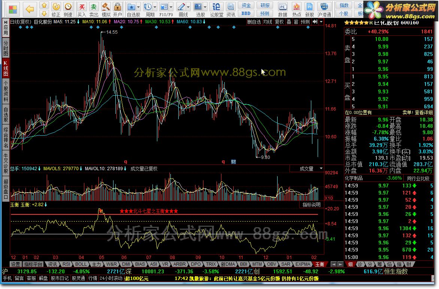This screenshot has width=439, height=289.
Task: Open 新股 IPO icon
Action: pos(309,9)
